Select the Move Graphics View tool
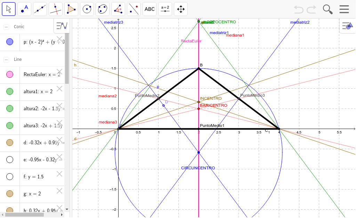This screenshot has width=356, height=218. (x=181, y=9)
